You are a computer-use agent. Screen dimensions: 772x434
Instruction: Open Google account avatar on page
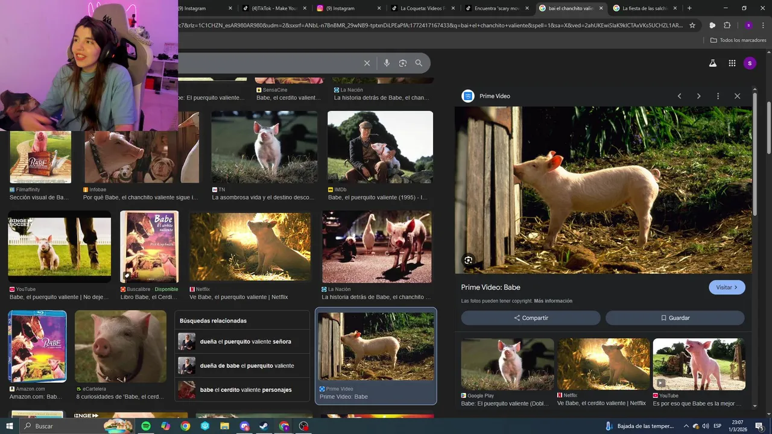coord(750,63)
